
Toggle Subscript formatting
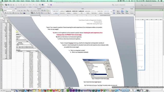click(18, 13)
